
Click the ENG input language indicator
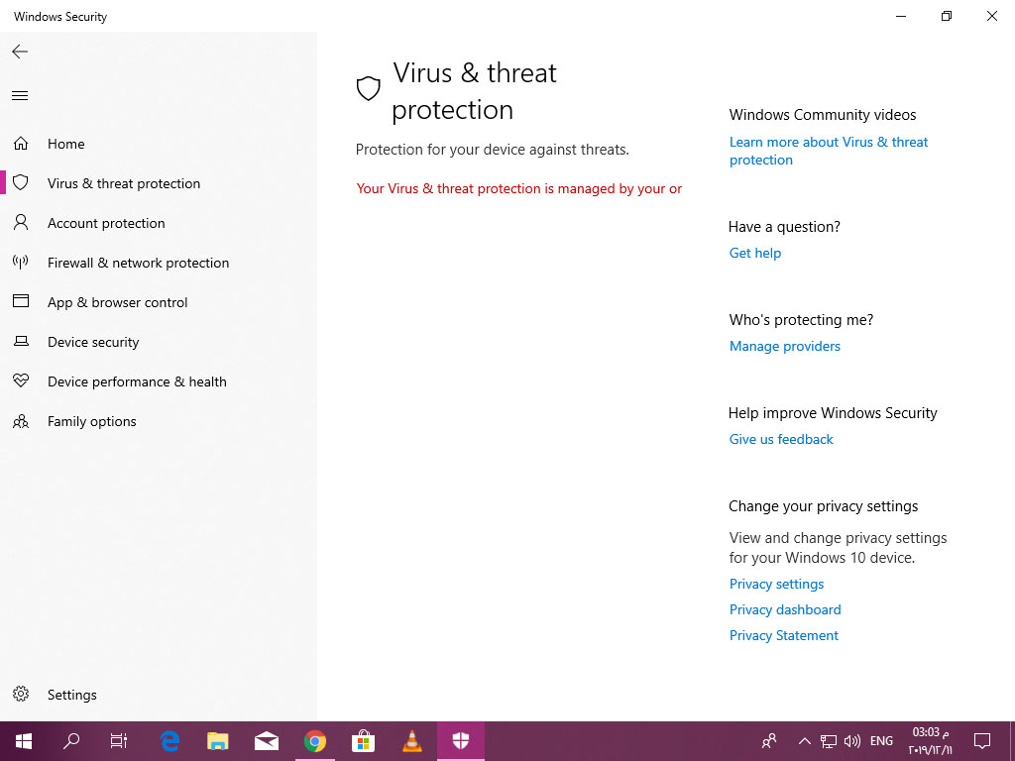(x=881, y=741)
